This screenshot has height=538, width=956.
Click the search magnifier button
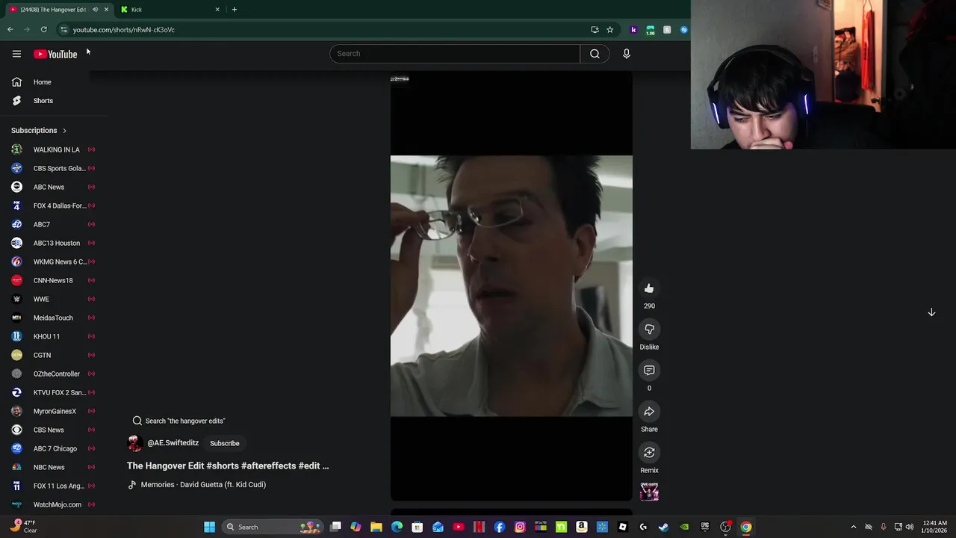coord(595,54)
